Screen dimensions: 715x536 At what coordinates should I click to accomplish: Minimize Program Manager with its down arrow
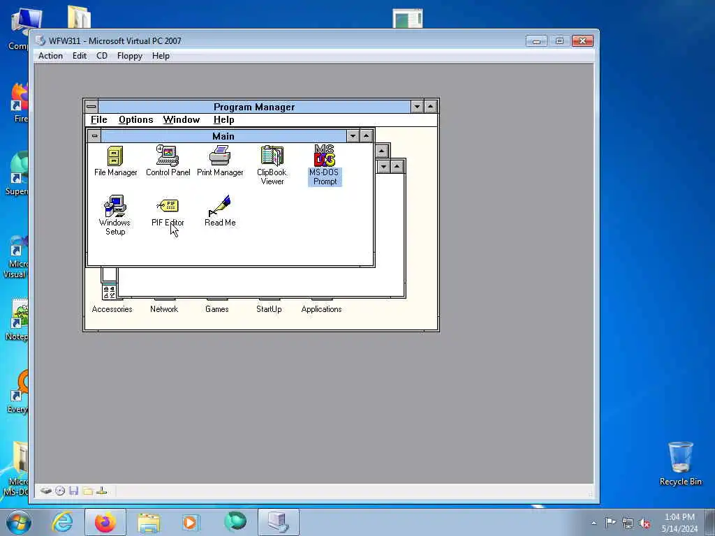click(x=417, y=107)
